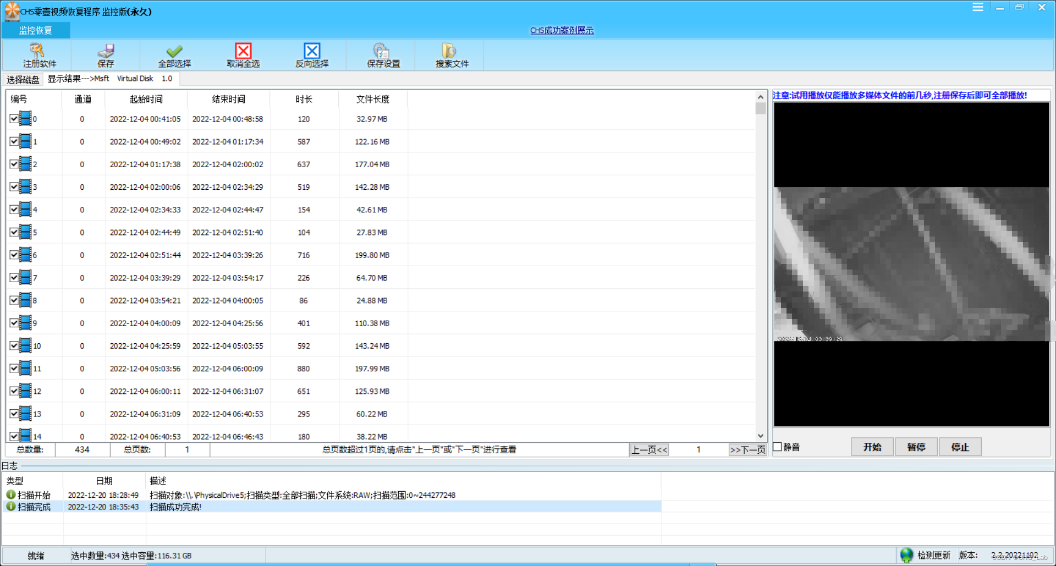The width and height of the screenshot is (1056, 566).
Task: Open the hamburger menu in title bar
Action: (978, 7)
